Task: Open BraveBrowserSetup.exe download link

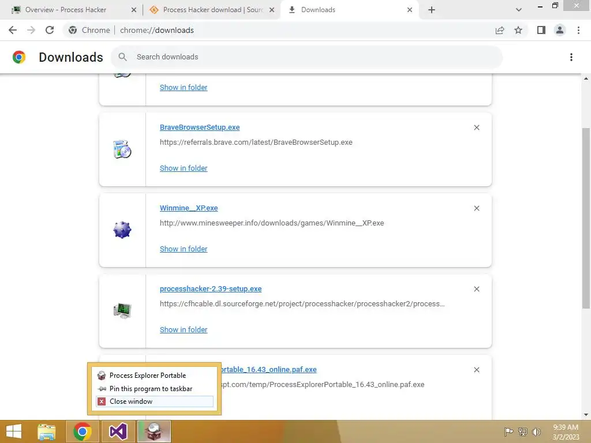Action: pos(200,127)
